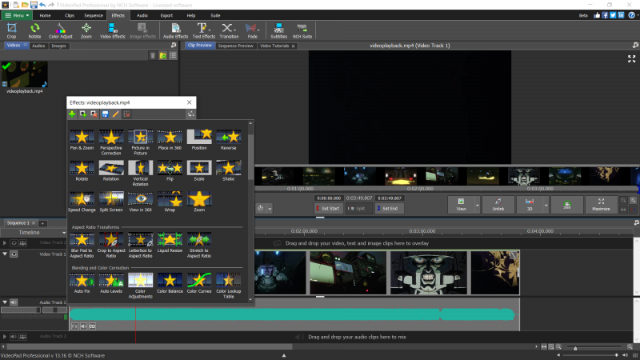Click the Unlink button
This screenshot has height=360, width=640.
tap(498, 205)
